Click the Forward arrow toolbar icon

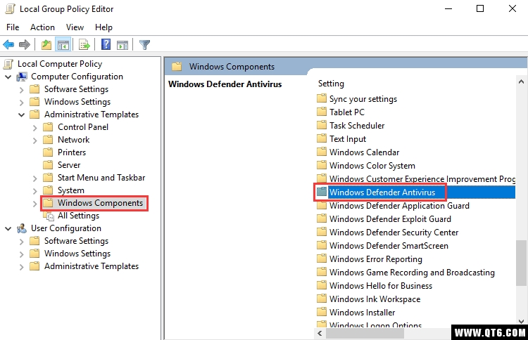pos(25,44)
